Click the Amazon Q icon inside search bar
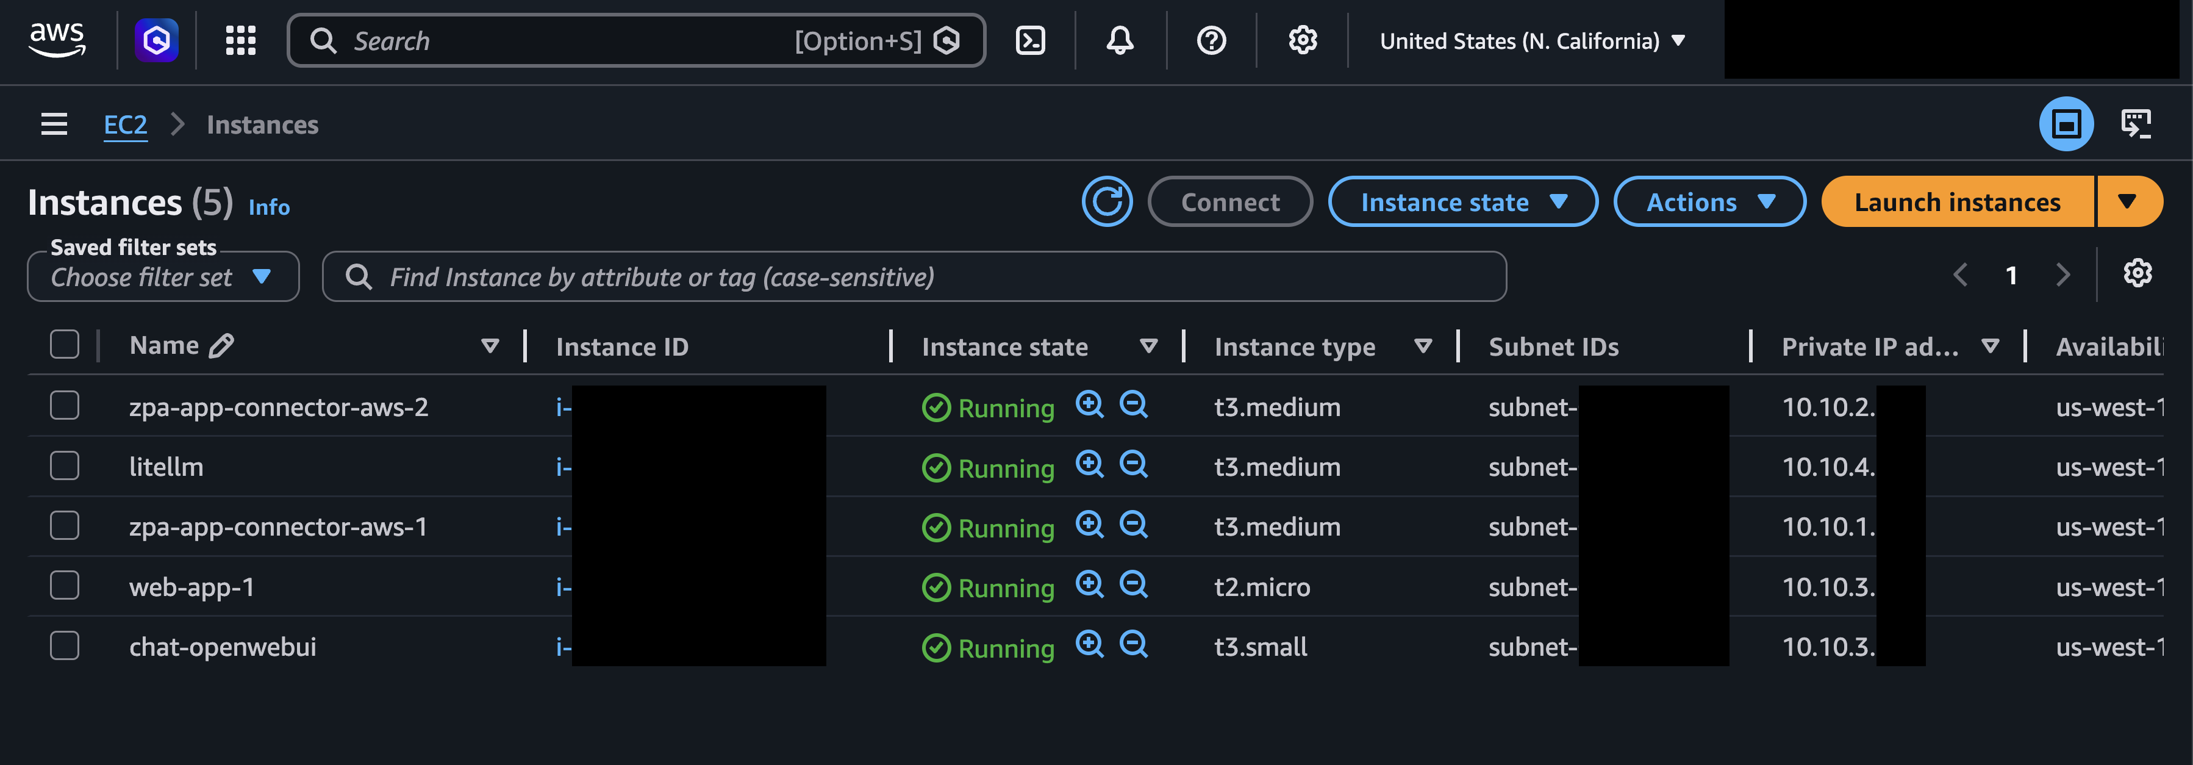The height and width of the screenshot is (765, 2193). tap(946, 40)
